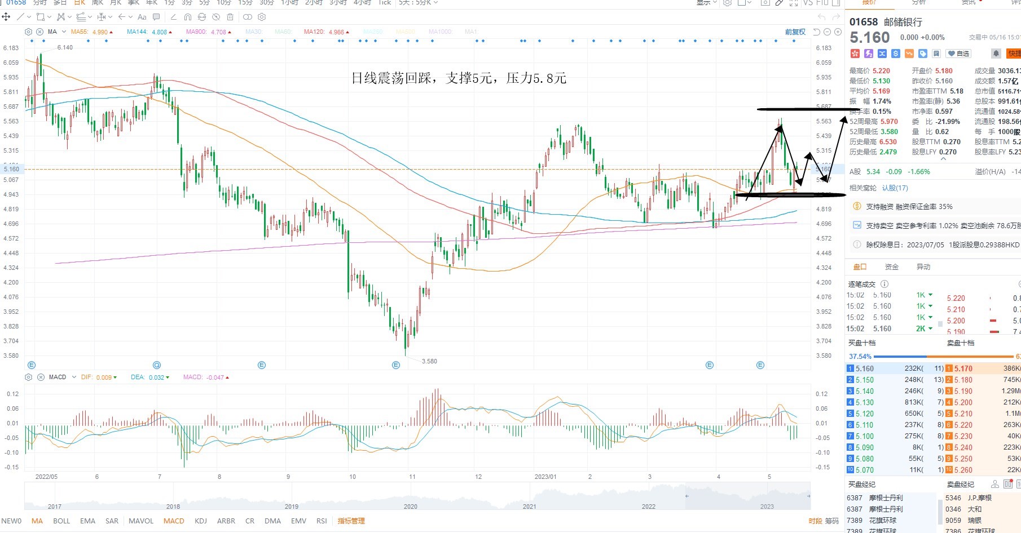Pick the rectangle shape drawing tool
Image resolution: width=1021 pixels, height=533 pixels.
(x=41, y=17)
